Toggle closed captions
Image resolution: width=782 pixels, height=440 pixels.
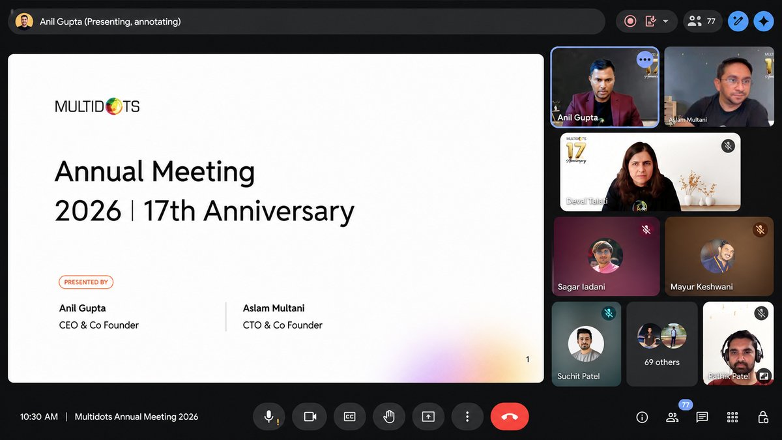(350, 417)
